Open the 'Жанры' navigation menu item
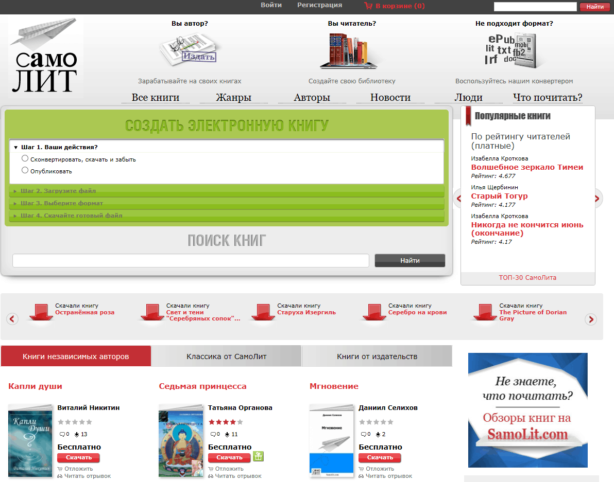The image size is (614, 482). (x=233, y=98)
